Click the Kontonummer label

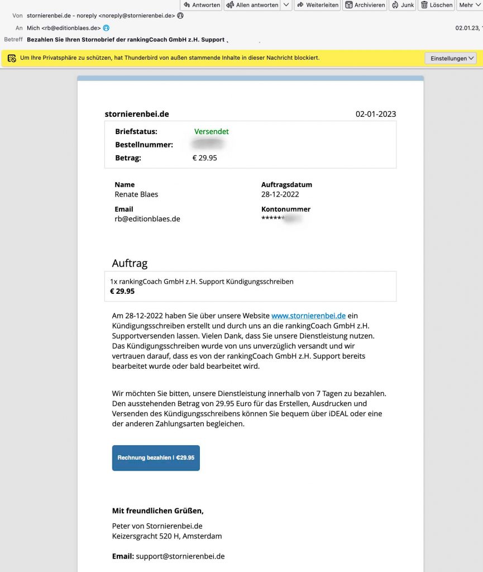click(x=286, y=209)
